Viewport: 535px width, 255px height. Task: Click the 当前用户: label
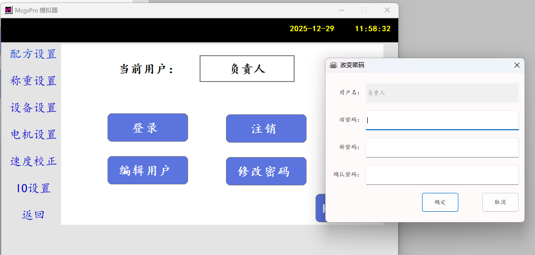tap(147, 69)
